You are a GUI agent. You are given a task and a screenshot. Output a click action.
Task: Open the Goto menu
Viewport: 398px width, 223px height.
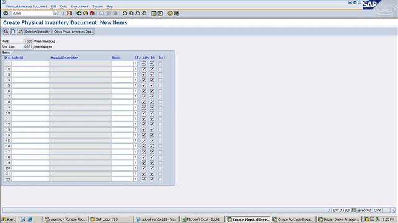click(x=63, y=6)
